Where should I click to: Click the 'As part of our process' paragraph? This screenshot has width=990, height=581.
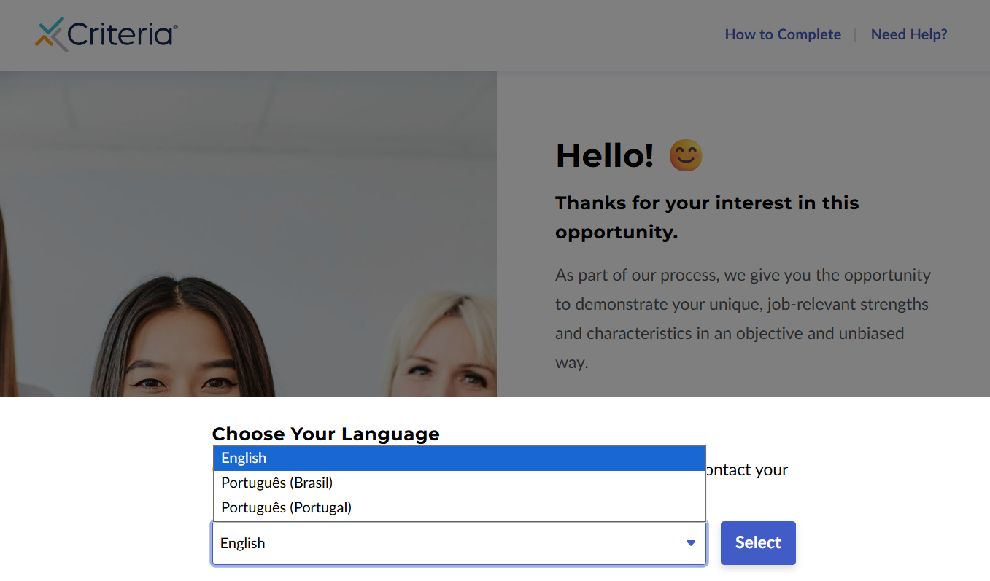click(x=743, y=319)
